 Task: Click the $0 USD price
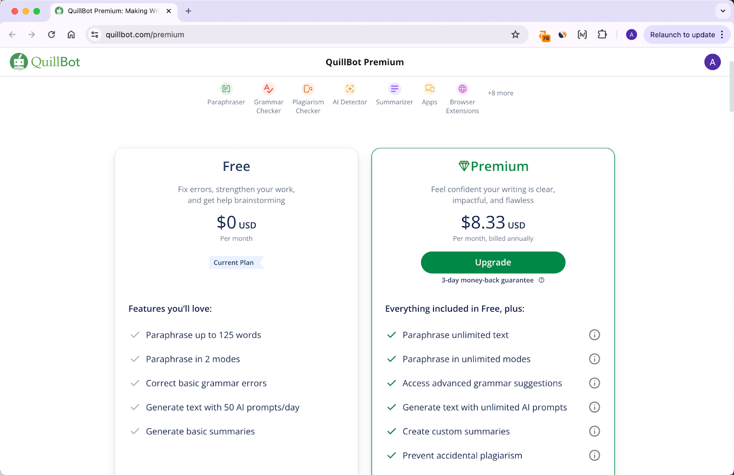pyautogui.click(x=236, y=223)
